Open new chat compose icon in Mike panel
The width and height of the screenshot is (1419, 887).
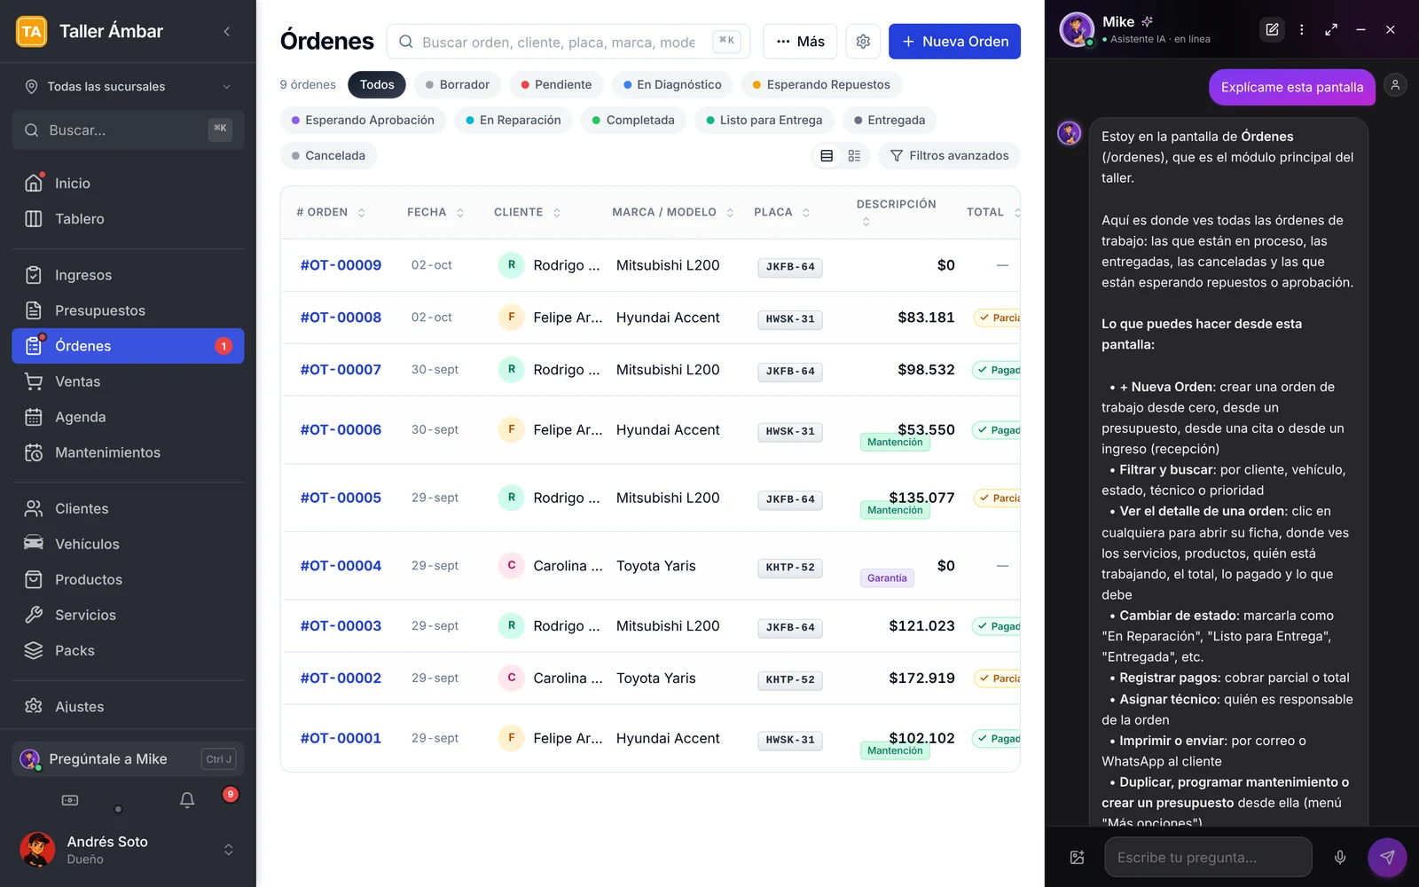pos(1272,29)
